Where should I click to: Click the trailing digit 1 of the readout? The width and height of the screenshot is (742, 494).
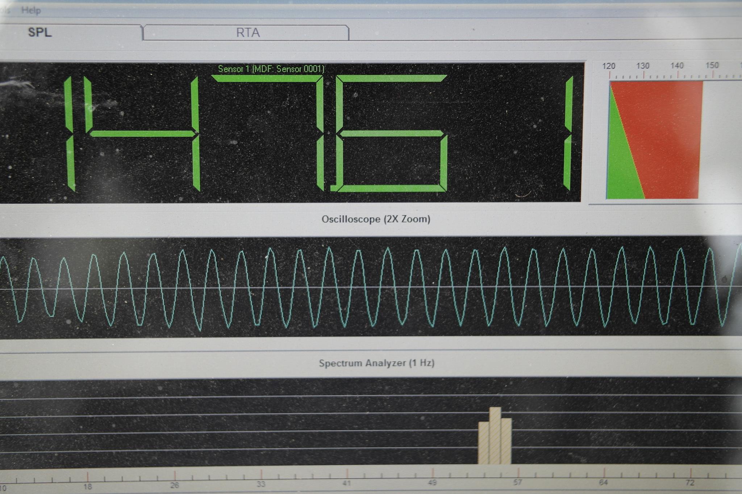pyautogui.click(x=568, y=134)
